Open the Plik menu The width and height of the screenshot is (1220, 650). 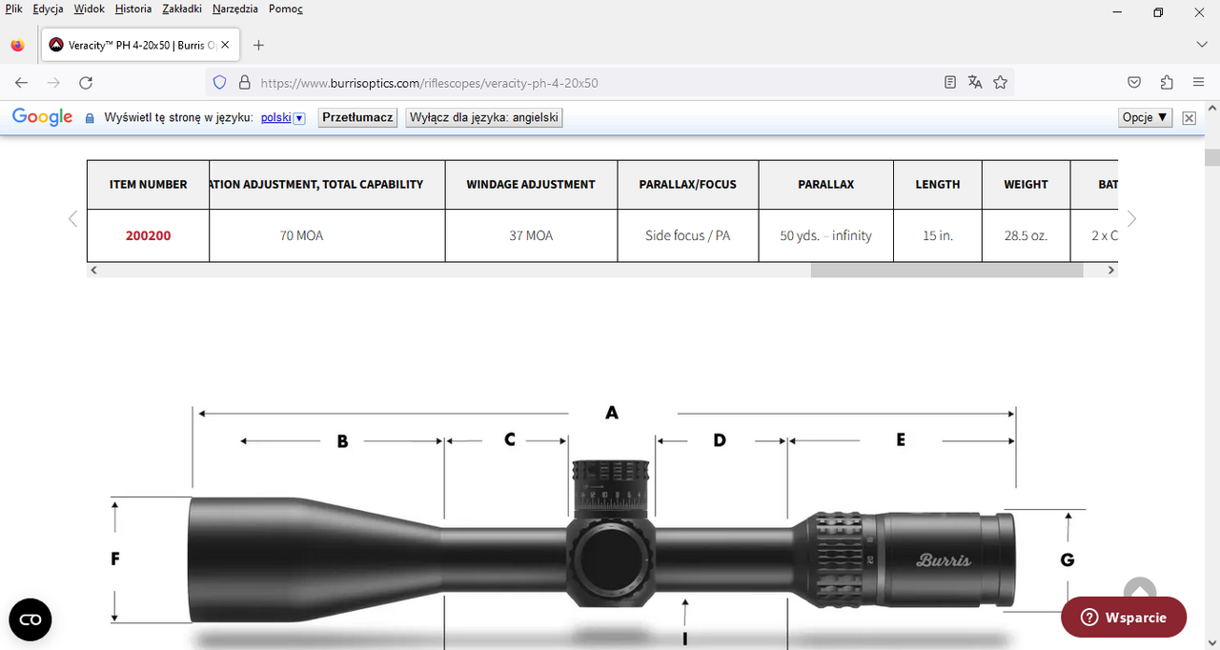click(13, 9)
